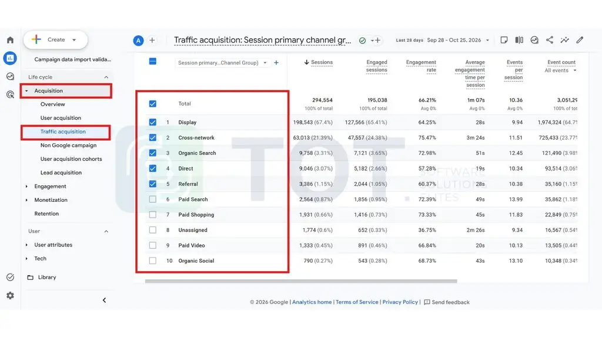This screenshot has height=338, width=602.
Task: Share this report via share icon
Action: click(x=550, y=40)
